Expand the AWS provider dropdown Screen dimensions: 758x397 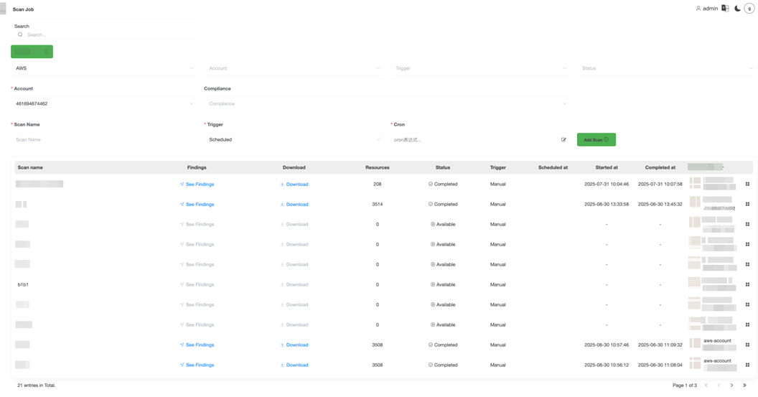(104, 68)
